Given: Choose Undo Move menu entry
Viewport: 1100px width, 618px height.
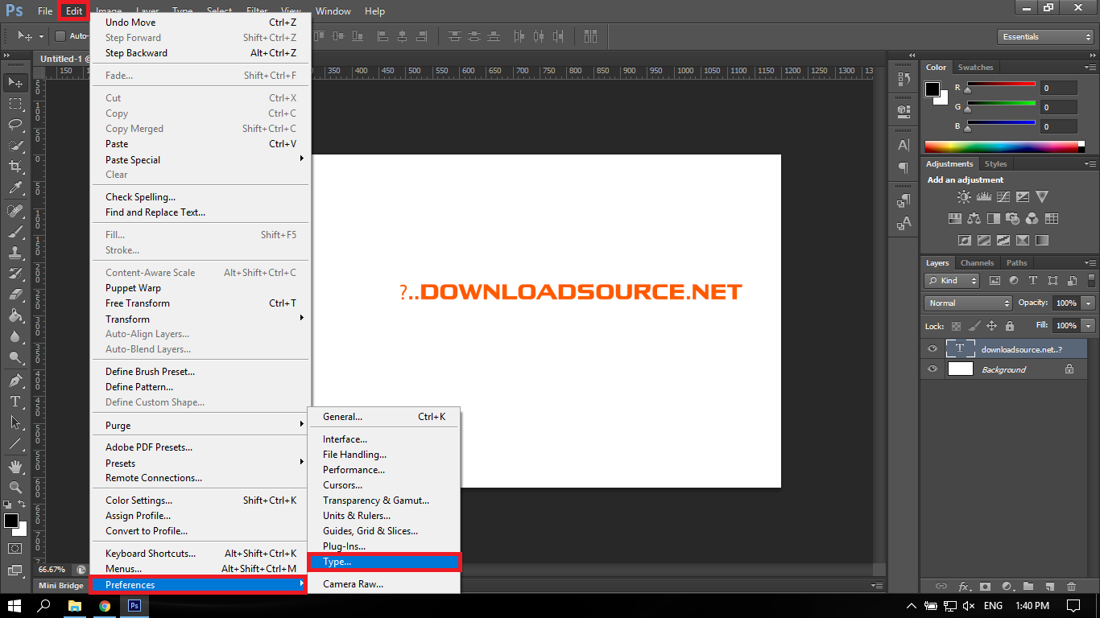Looking at the screenshot, I should [199, 23].
